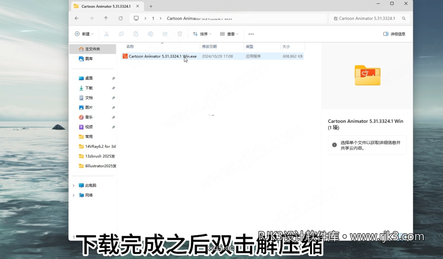This screenshot has height=259, width=443.
Task: Click the delete trash icon
Action: click(180, 34)
